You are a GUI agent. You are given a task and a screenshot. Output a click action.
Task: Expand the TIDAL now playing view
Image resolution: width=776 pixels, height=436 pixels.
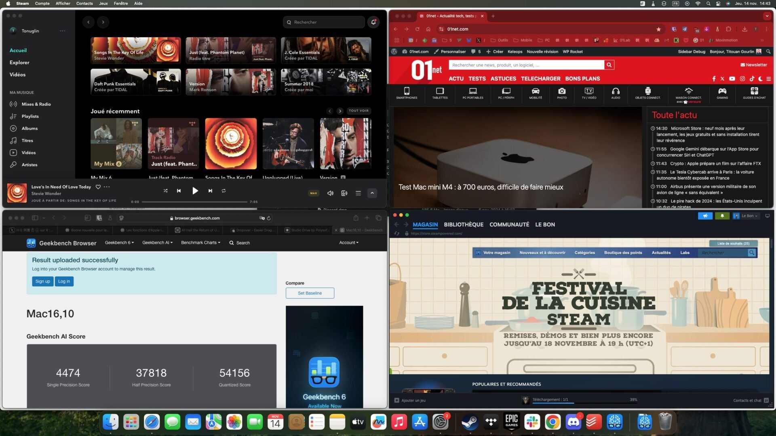[x=372, y=193]
